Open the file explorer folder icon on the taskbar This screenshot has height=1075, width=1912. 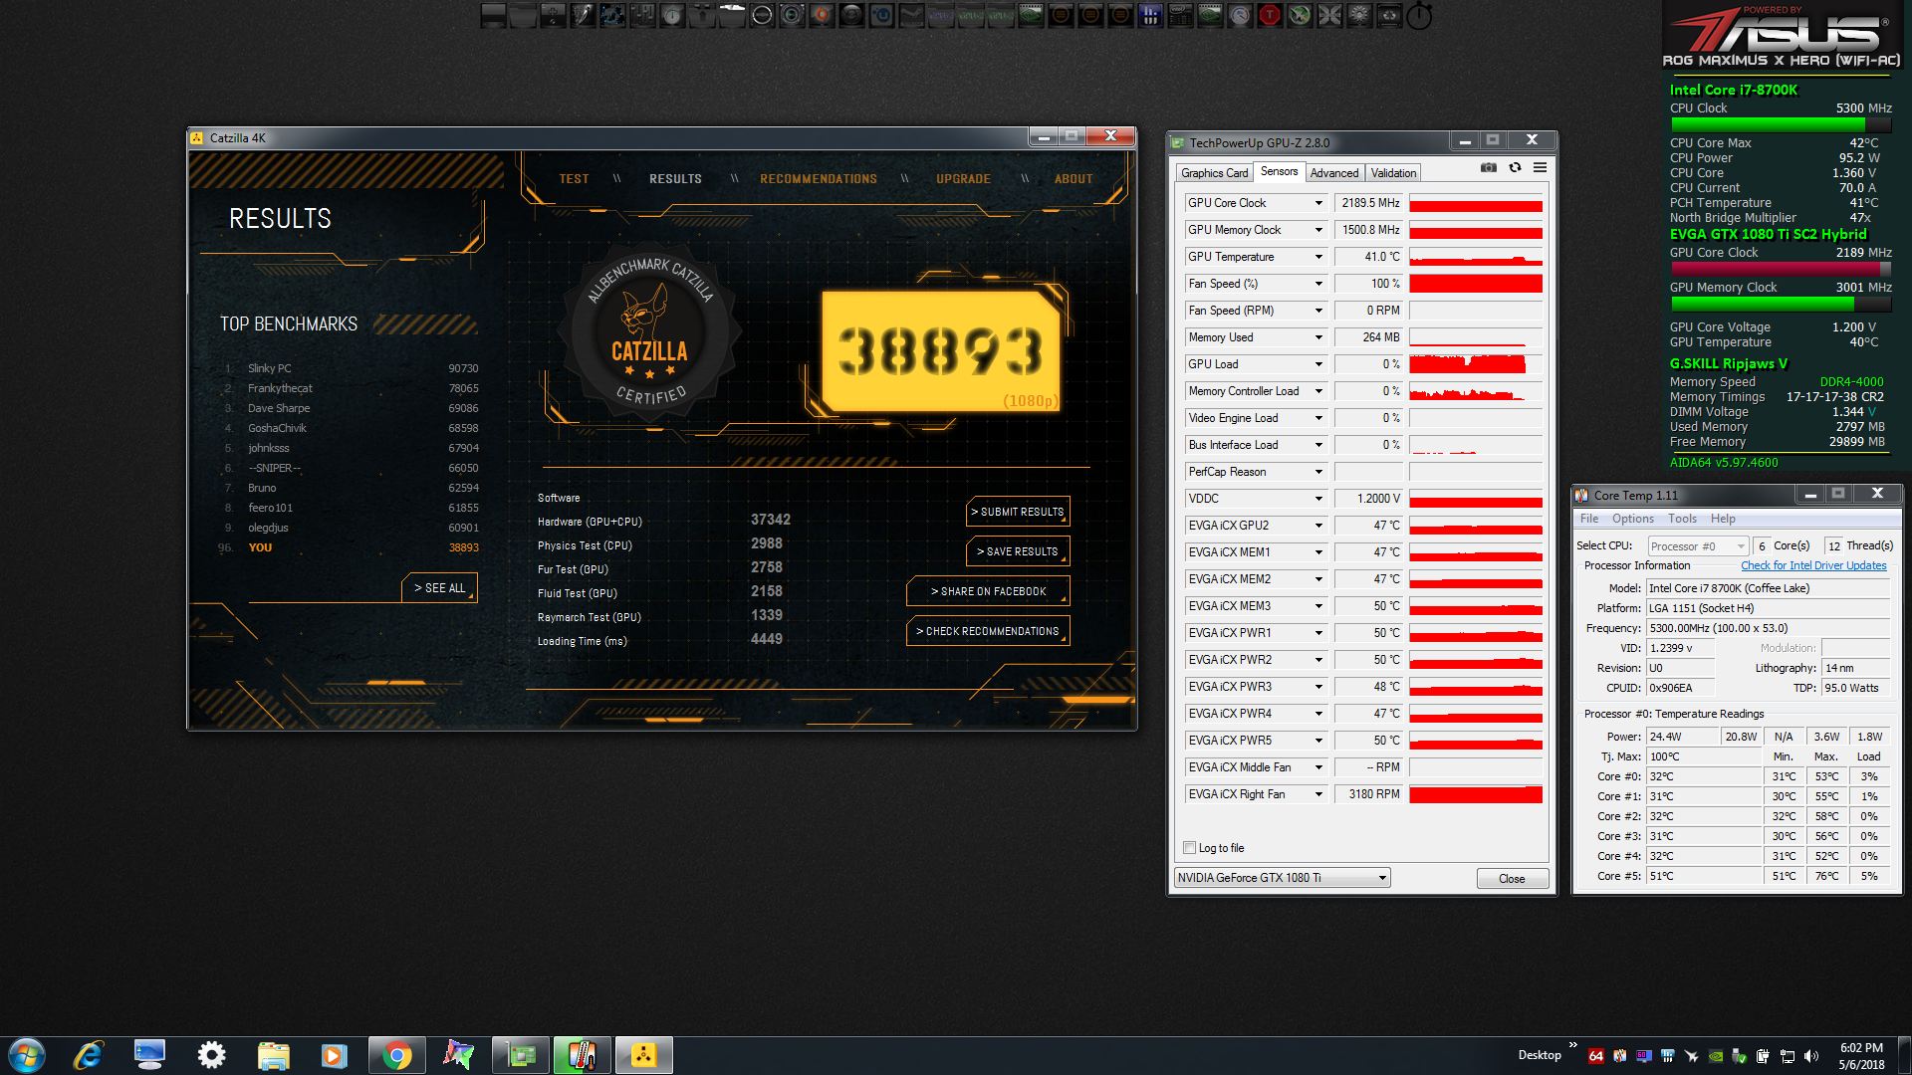tap(273, 1055)
